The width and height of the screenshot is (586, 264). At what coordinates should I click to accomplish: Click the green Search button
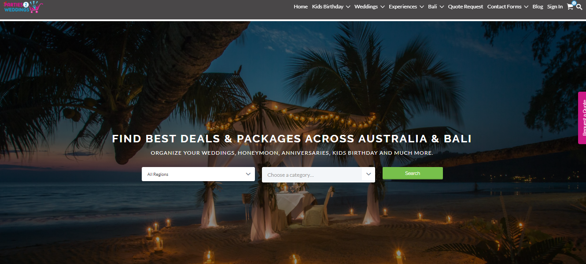pyautogui.click(x=413, y=173)
